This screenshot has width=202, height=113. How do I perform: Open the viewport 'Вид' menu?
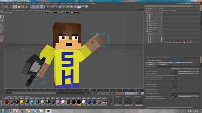click(x=8, y=10)
